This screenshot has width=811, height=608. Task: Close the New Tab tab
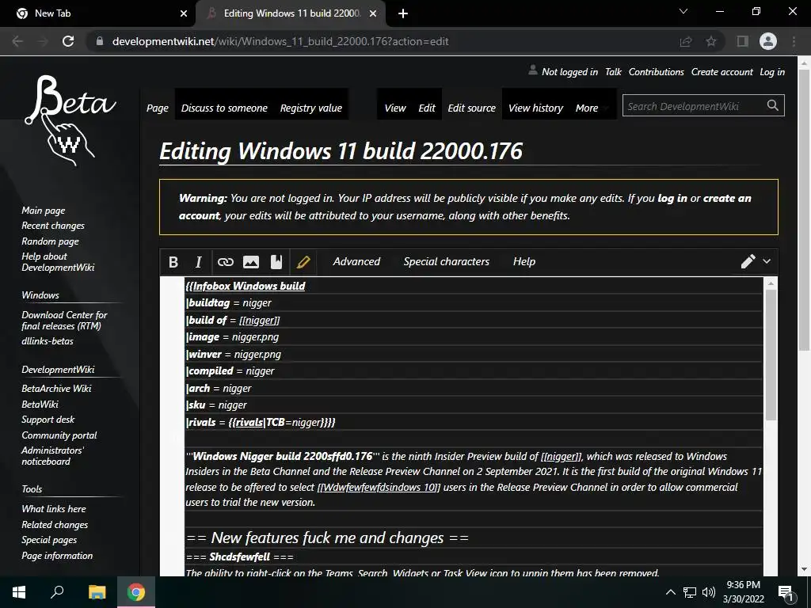[184, 13]
